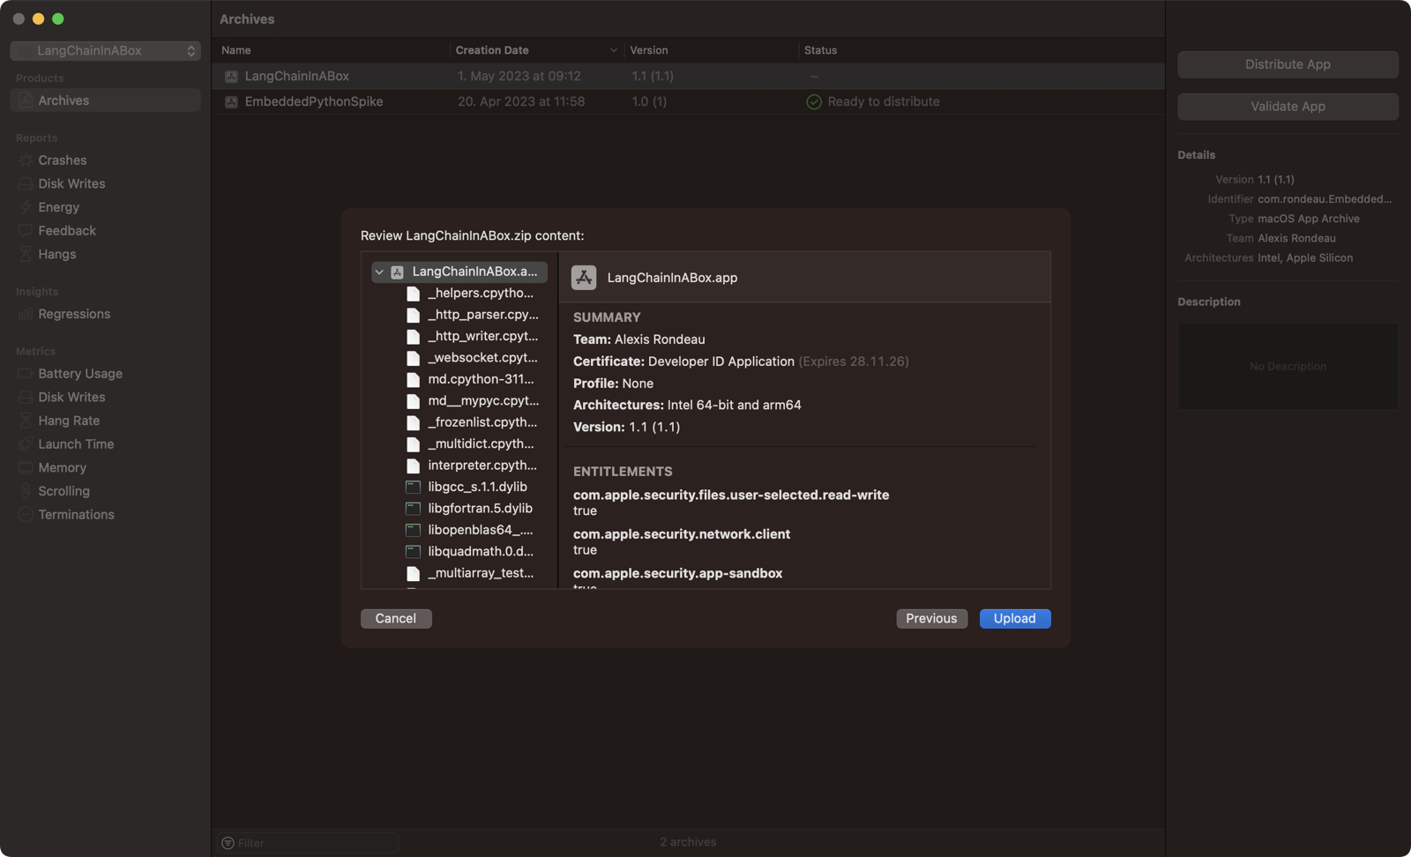
Task: Click the LangChainInABox.app icon in summary header
Action: pyautogui.click(x=584, y=278)
